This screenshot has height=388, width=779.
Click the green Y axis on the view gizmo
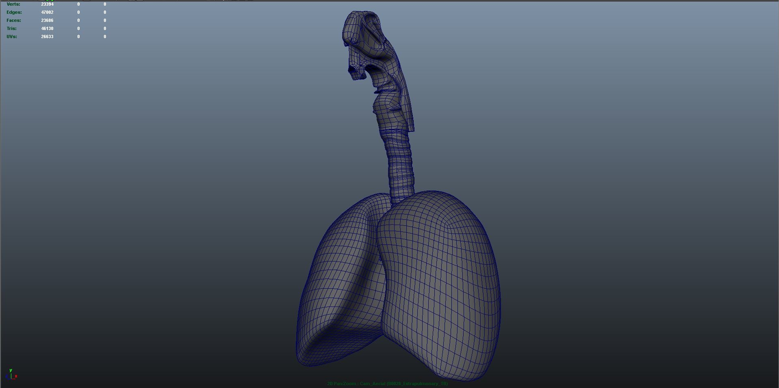pos(11,370)
